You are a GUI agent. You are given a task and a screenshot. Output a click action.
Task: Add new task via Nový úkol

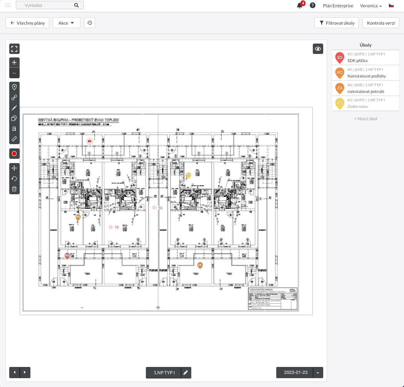(366, 119)
